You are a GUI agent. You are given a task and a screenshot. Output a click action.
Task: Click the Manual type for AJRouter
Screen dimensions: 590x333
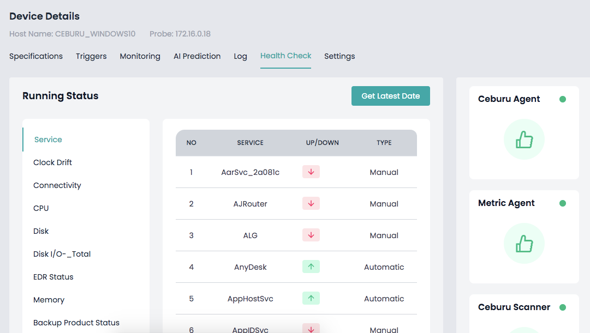point(384,204)
